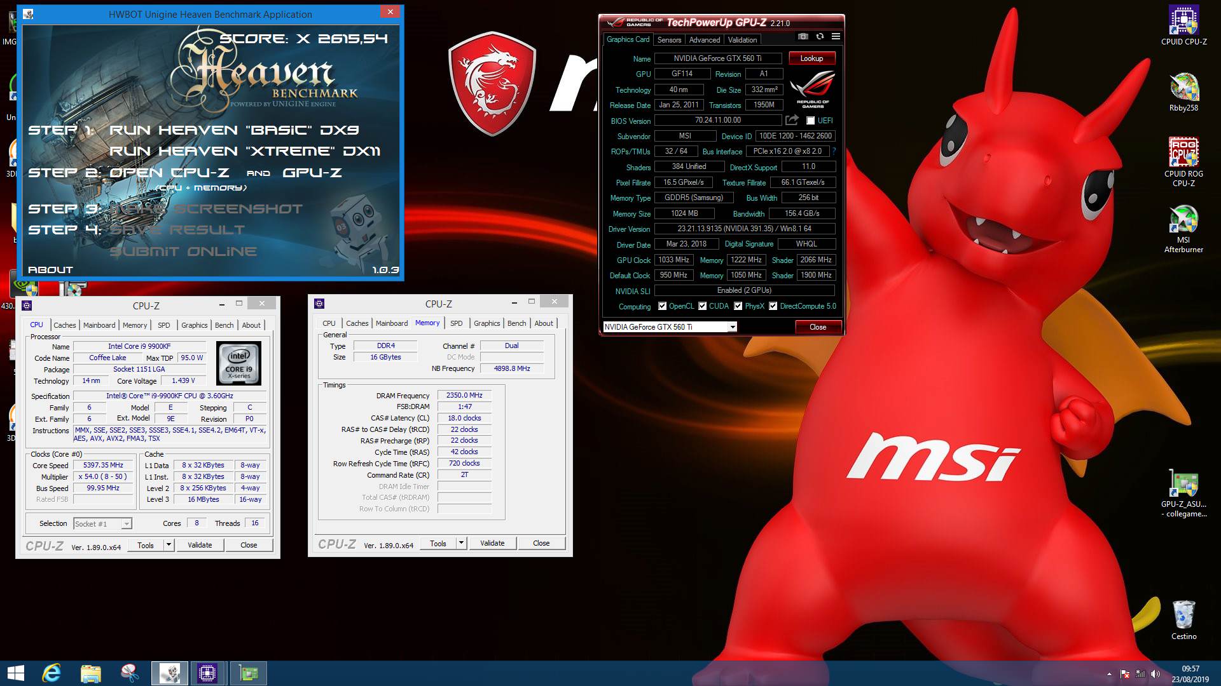Screen dimensions: 1221x686
Task: Click the Intel Core i9 badge in CPU-Z
Action: [x=238, y=363]
